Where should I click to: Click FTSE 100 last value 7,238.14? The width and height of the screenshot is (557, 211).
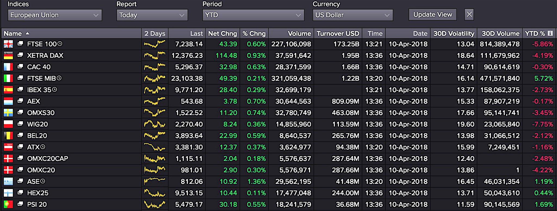coord(189,44)
